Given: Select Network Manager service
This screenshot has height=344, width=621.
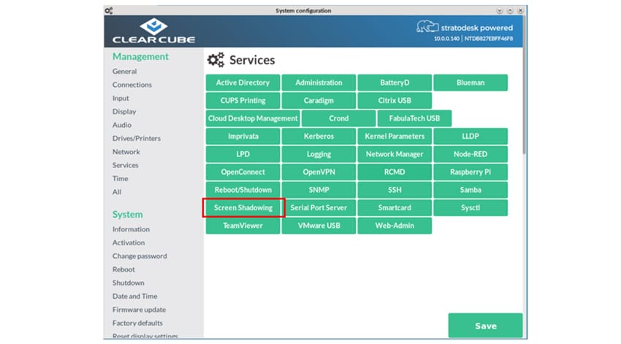Looking at the screenshot, I should (x=395, y=154).
